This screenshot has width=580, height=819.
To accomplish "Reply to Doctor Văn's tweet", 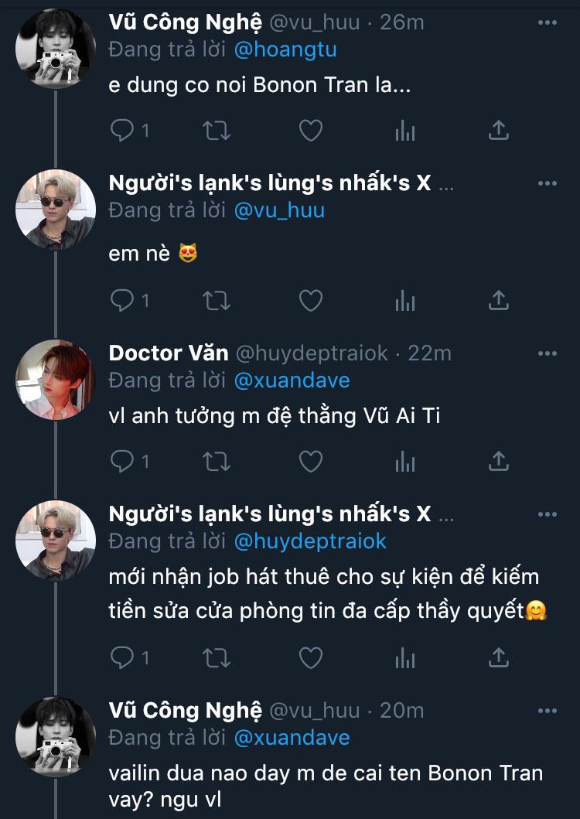I will (x=123, y=462).
